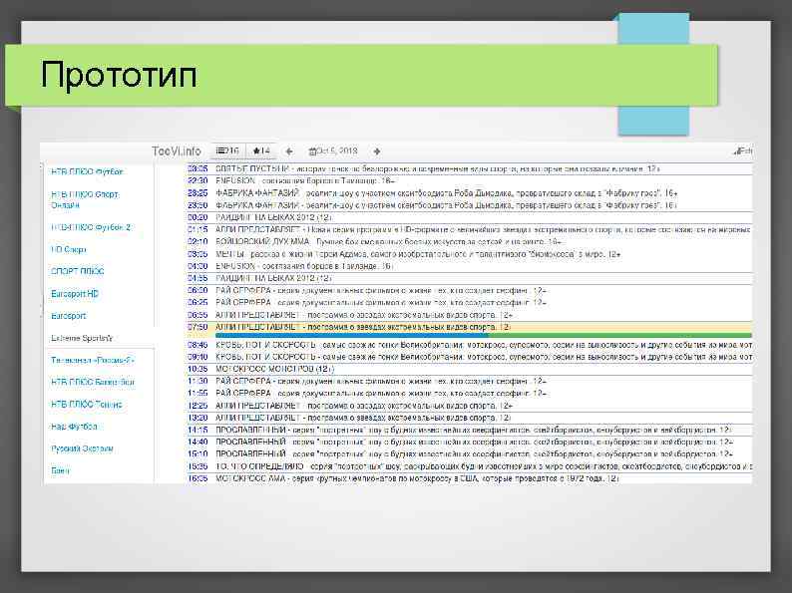Image resolution: width=792 pixels, height=593 pixels.
Task: Click the 15:35 ТО, ЧТО ОПРЕДЕЛЯЮ row
Action: (469, 465)
